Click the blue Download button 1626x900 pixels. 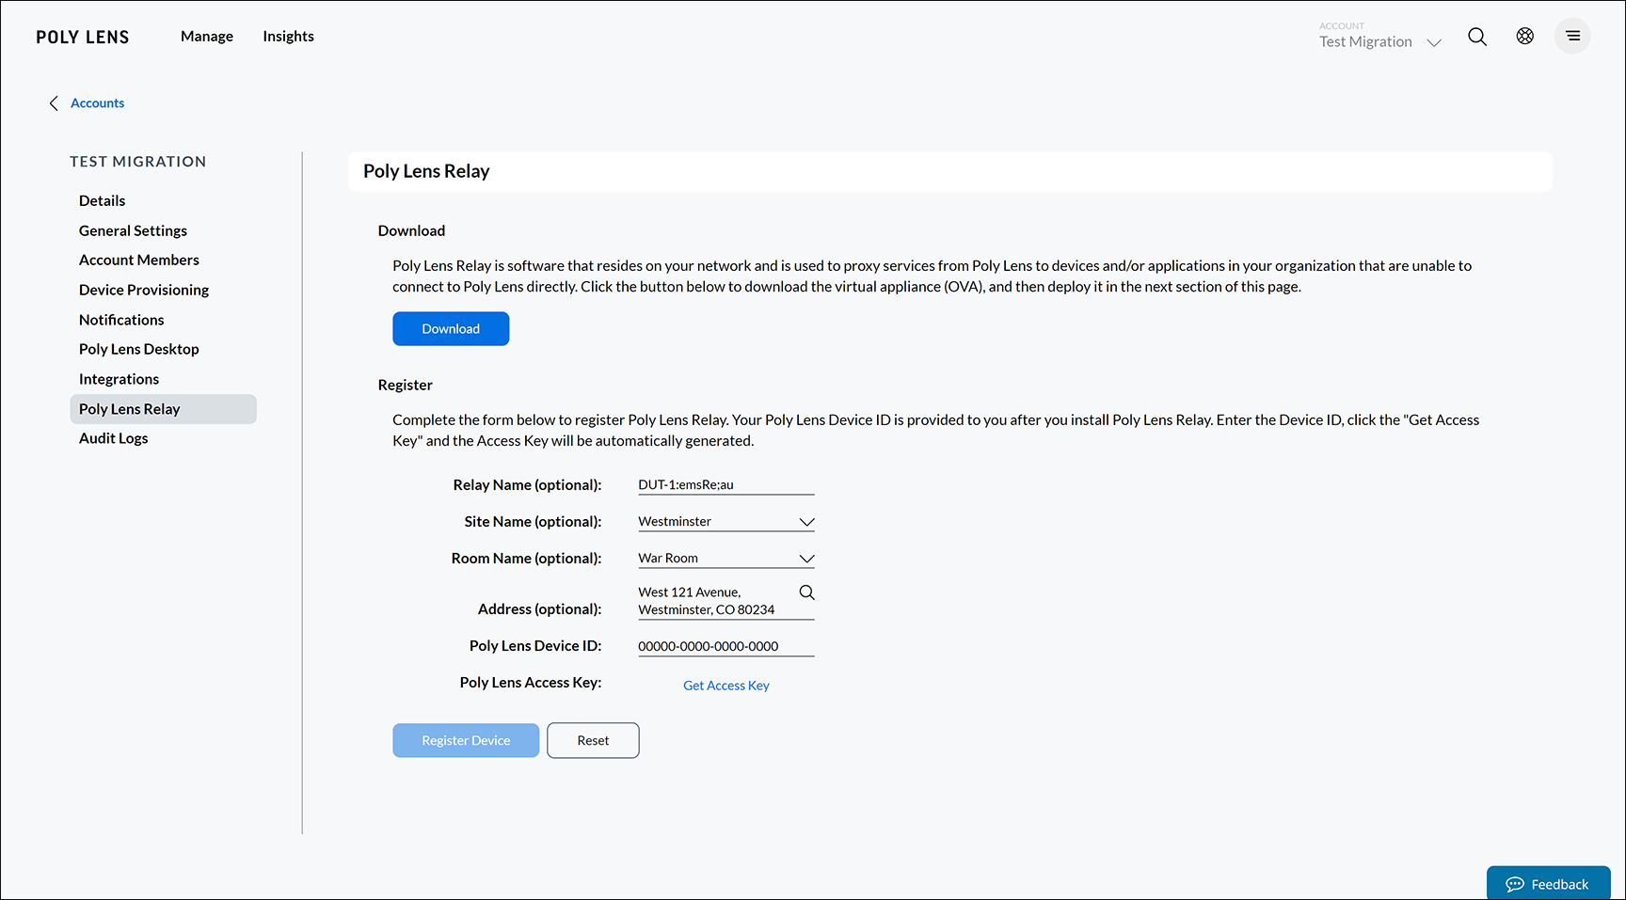(x=451, y=329)
